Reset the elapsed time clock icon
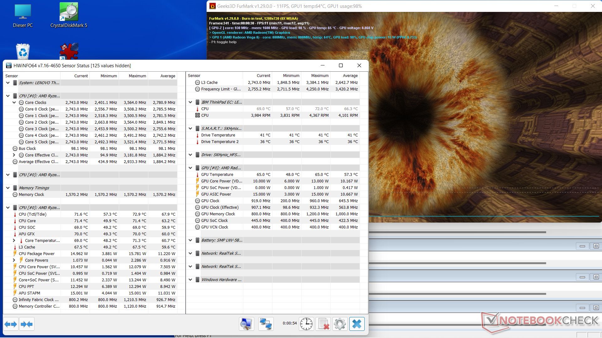Image resolution: width=602 pixels, height=338 pixels. [306, 324]
